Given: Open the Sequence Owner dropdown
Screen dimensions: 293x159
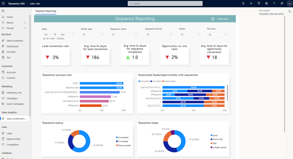Looking at the screenshot, I should [159, 35].
